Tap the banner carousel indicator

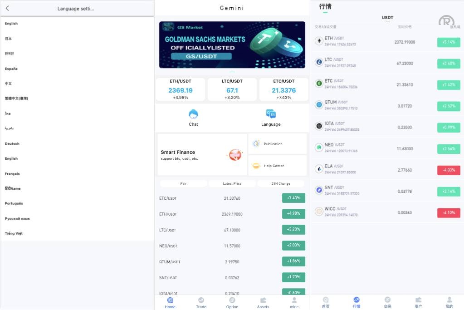tap(232, 72)
